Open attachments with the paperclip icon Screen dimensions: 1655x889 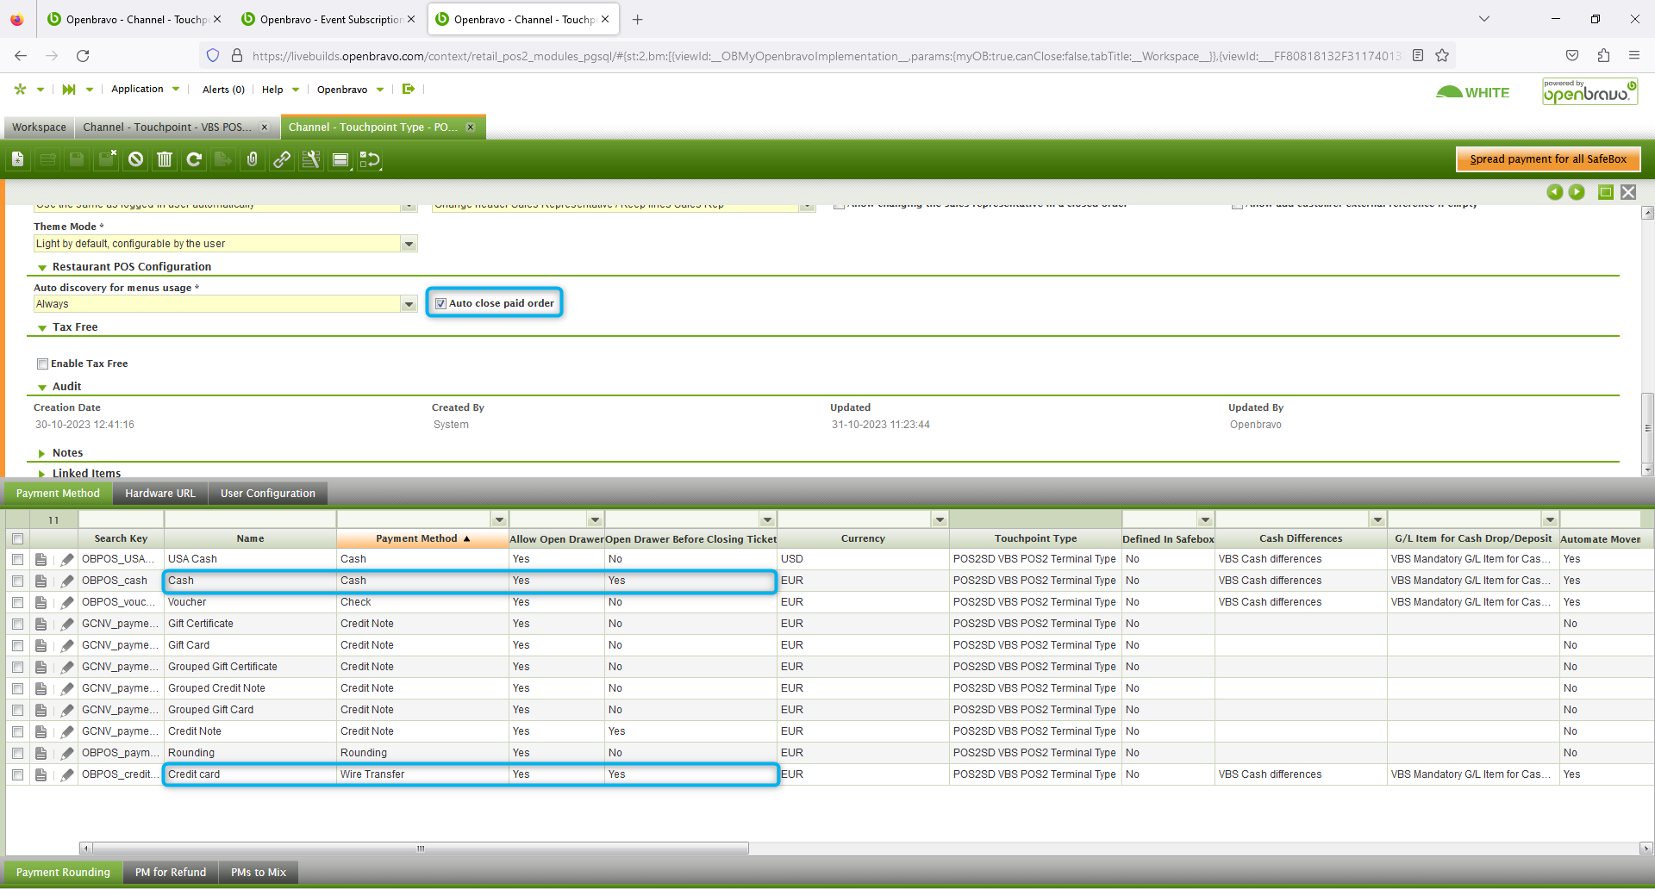click(252, 159)
